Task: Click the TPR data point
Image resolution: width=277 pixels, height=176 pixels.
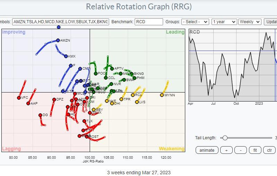Action: pos(122,99)
